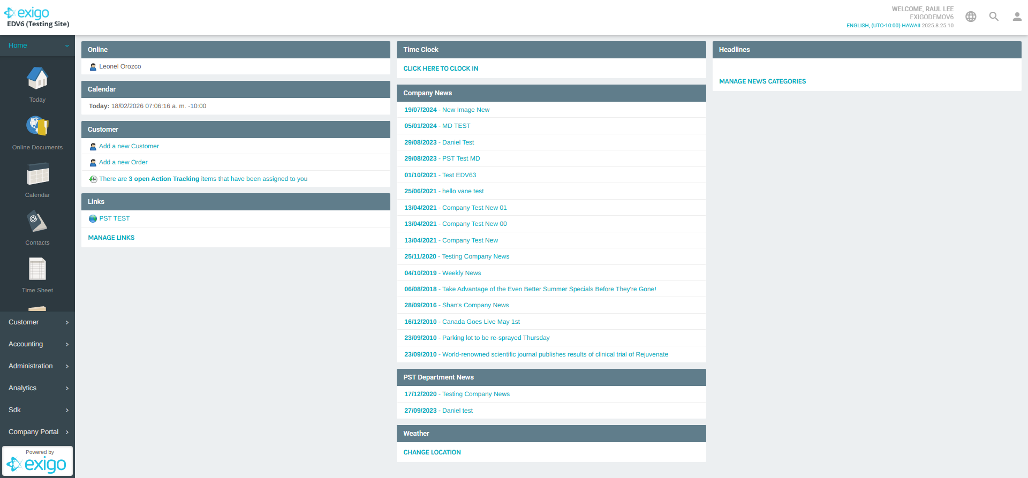Open the Contacts address book icon
The height and width of the screenshot is (478, 1028).
pos(37,222)
